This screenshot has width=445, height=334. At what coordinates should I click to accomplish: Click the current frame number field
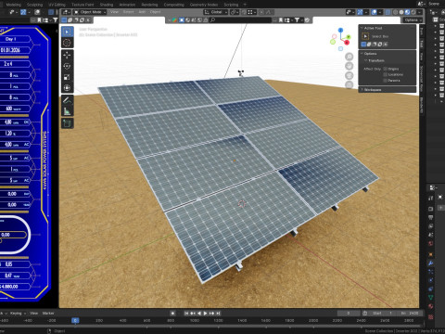(x=349, y=314)
